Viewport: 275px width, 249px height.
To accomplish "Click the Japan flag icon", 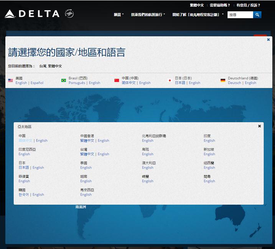I will [170, 81].
